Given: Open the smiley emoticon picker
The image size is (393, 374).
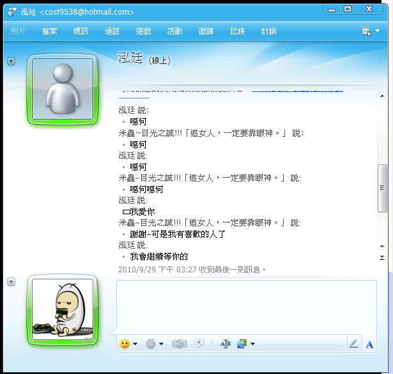Looking at the screenshot, I should coord(125,344).
